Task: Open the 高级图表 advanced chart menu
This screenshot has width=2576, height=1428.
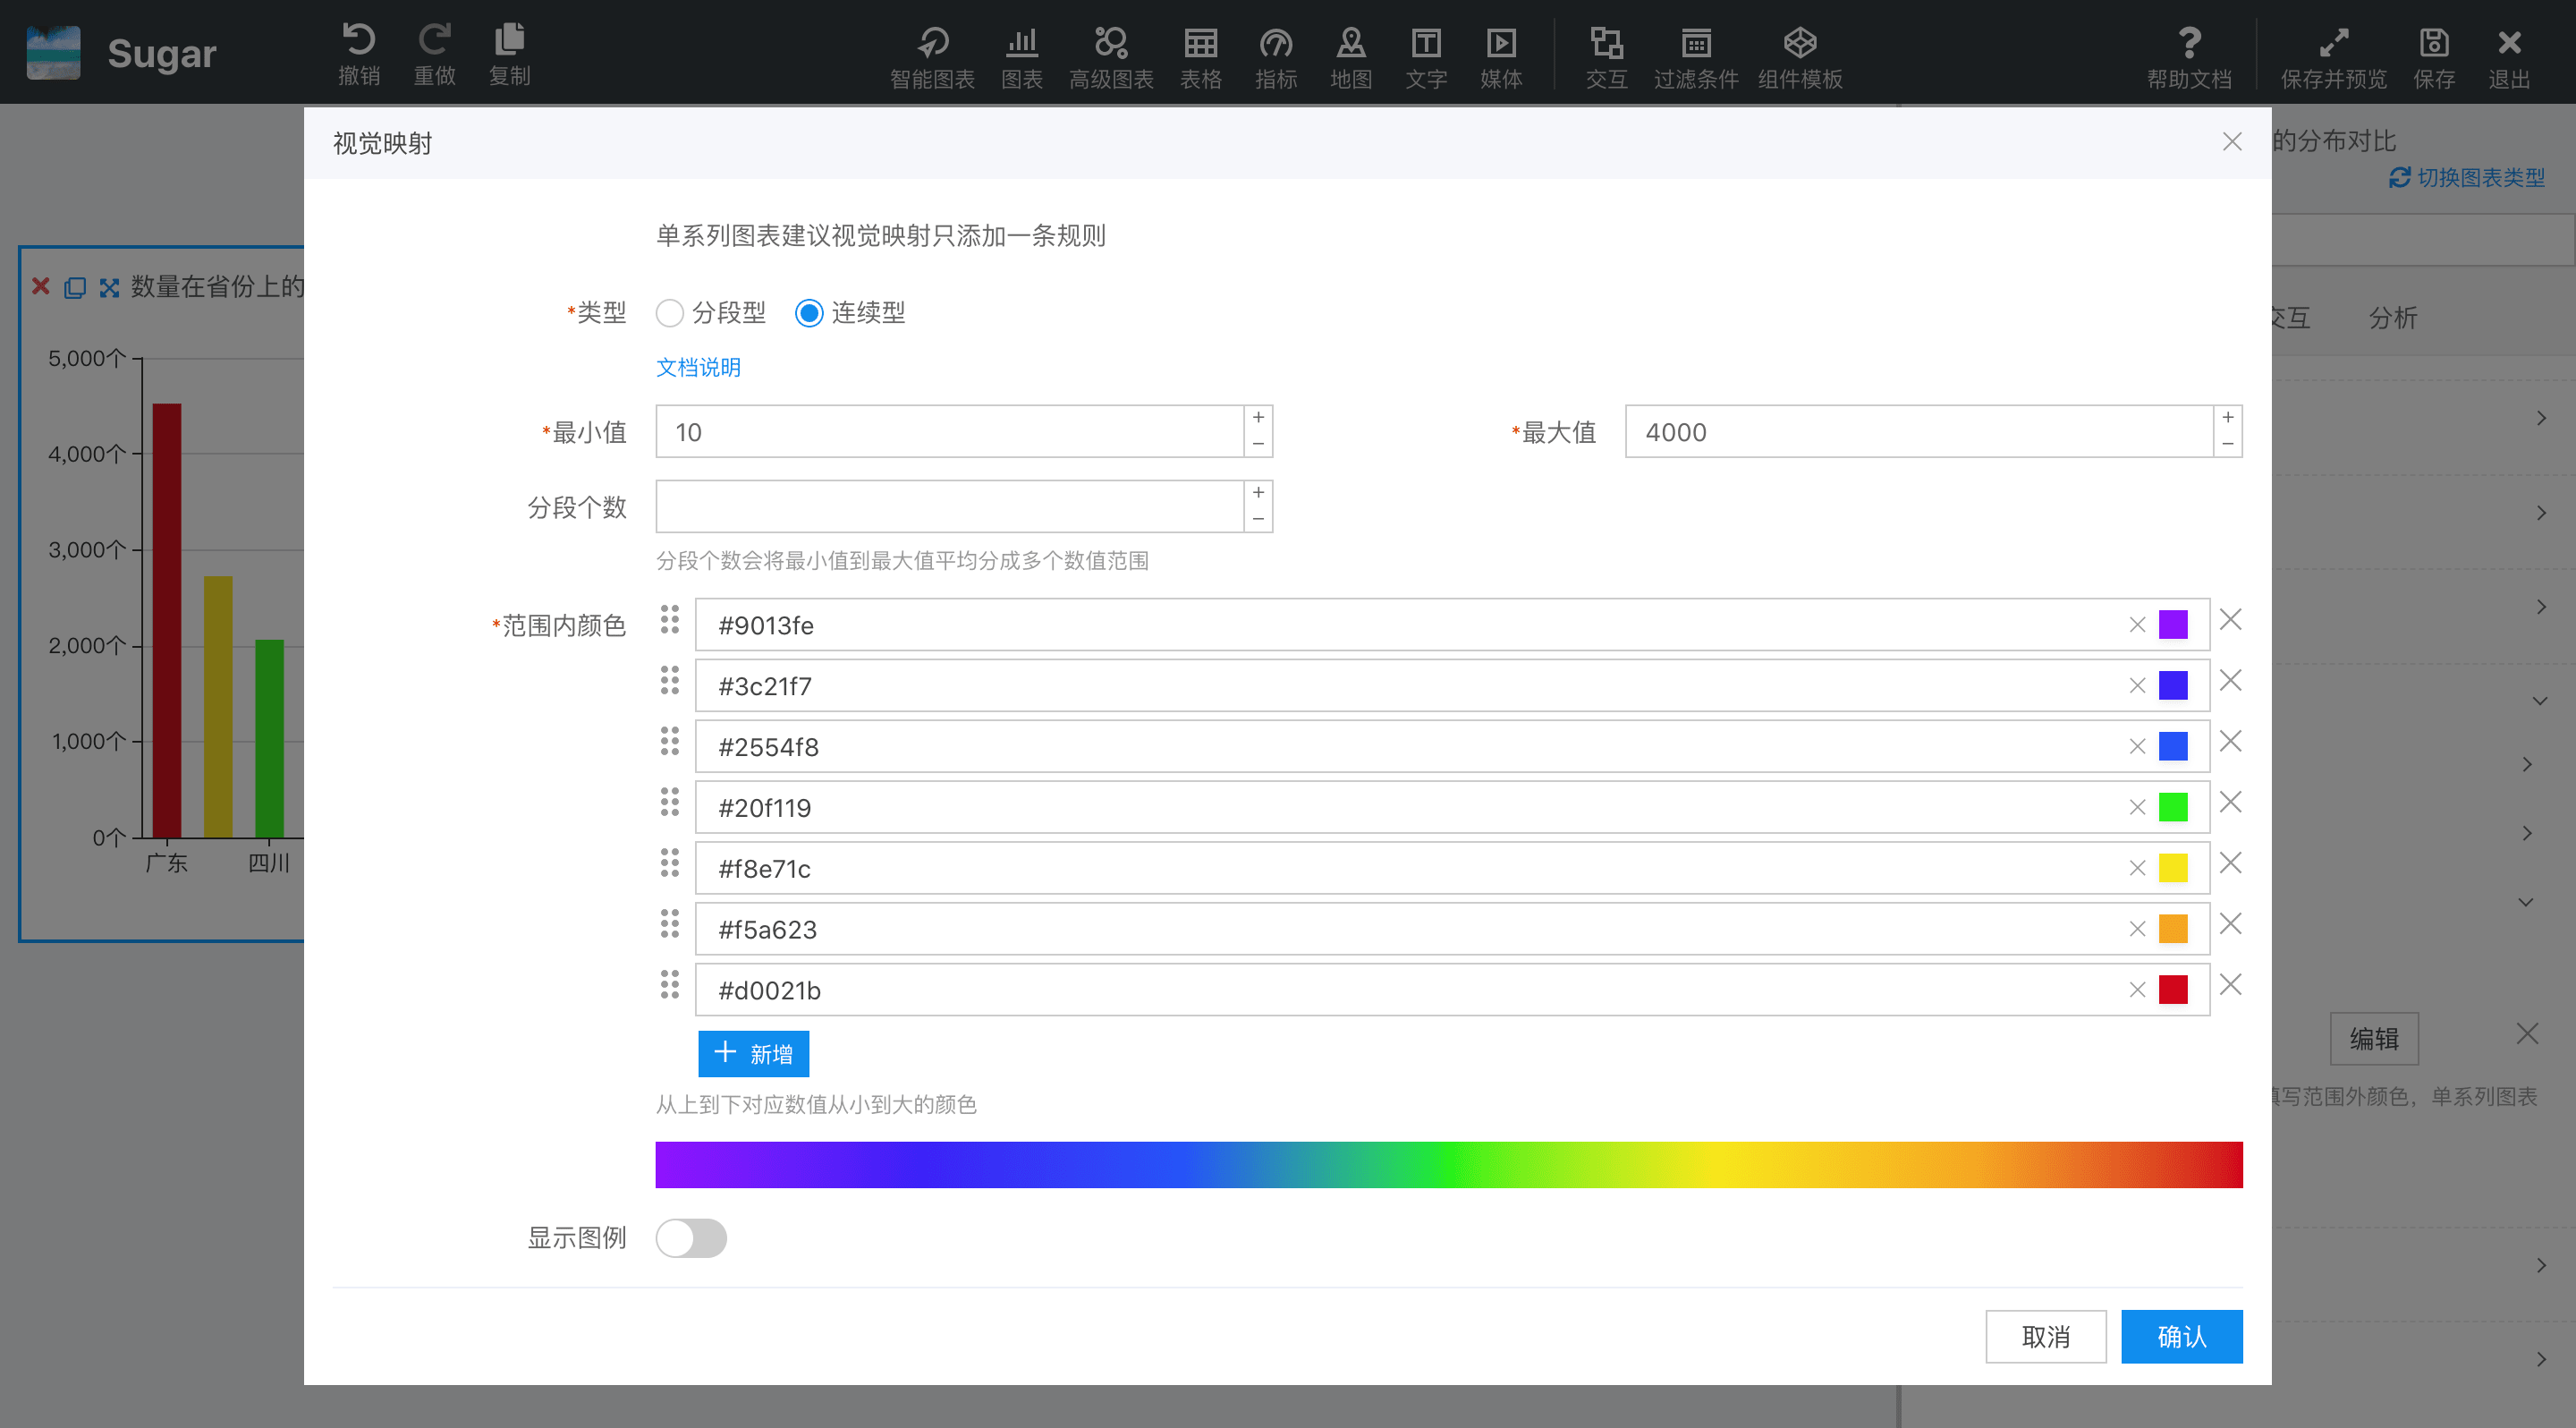Action: [1110, 43]
